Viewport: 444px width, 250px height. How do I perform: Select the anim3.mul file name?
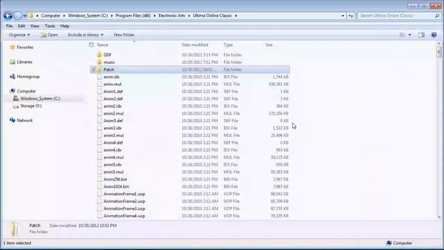click(114, 135)
